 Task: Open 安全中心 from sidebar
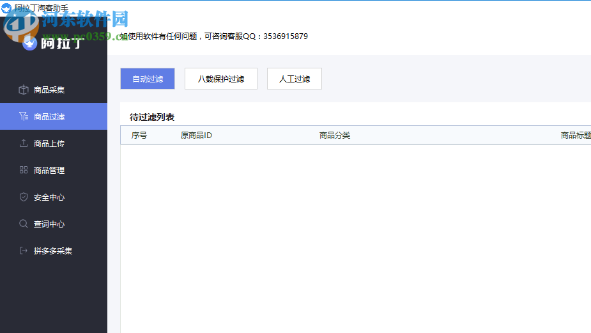(x=54, y=197)
